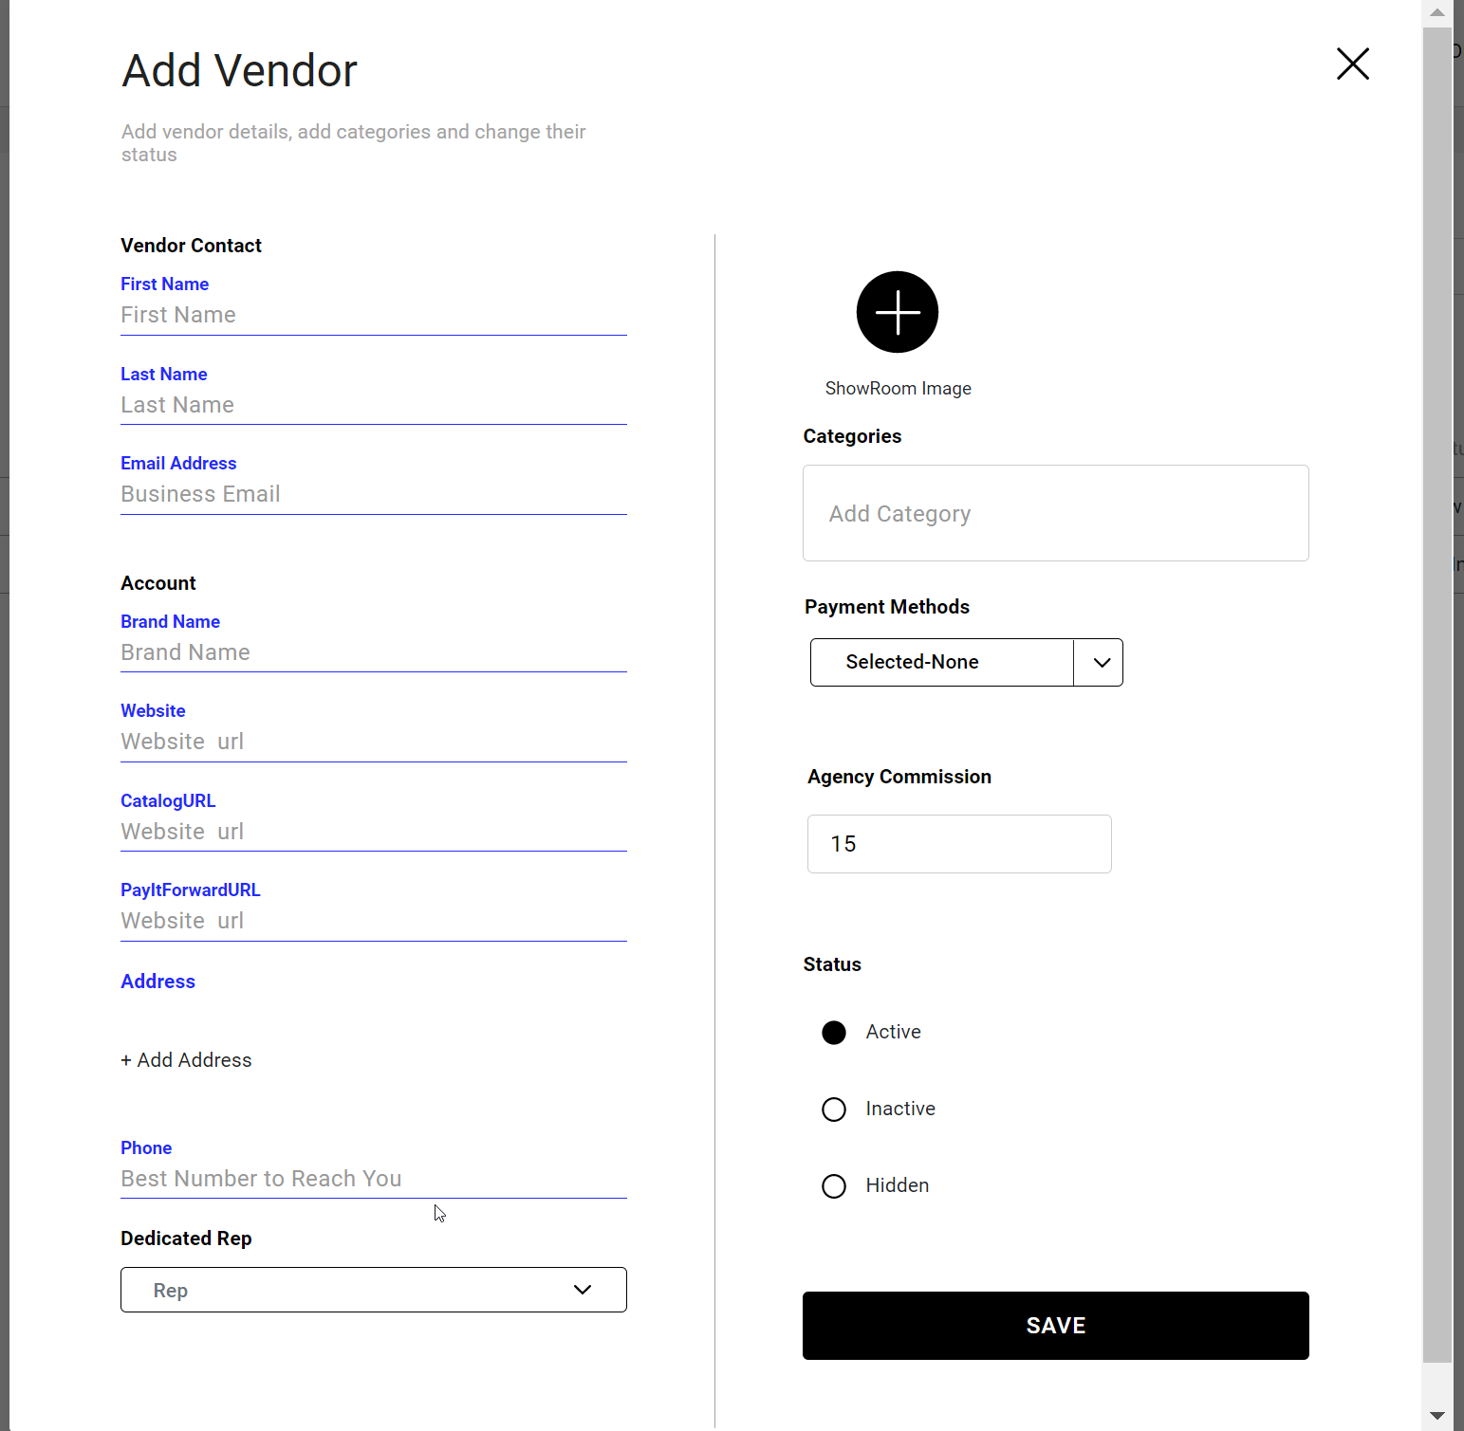
Task: Choose the Hidden status option
Action: coord(834,1186)
